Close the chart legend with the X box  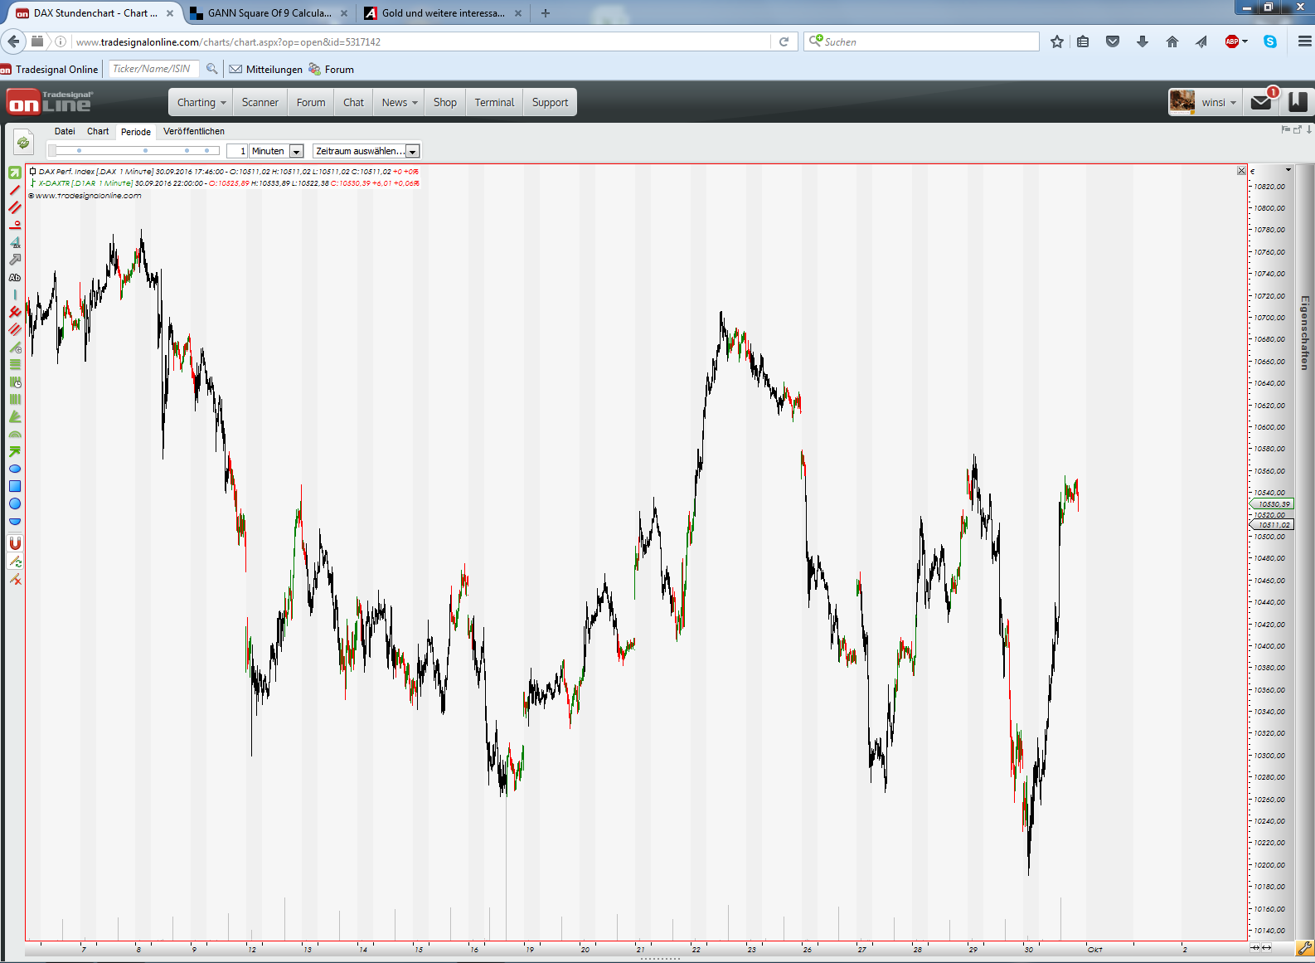point(1241,171)
